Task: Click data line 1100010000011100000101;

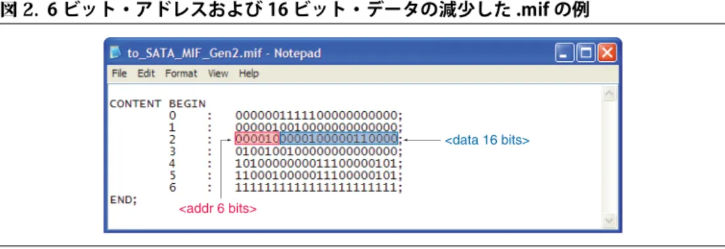Action: coord(319,176)
